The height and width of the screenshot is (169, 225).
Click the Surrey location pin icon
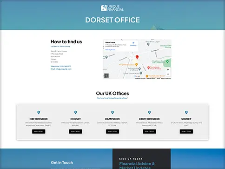186,112
